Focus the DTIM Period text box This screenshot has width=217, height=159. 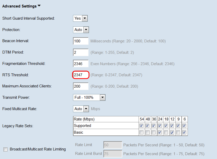[x=81, y=52]
